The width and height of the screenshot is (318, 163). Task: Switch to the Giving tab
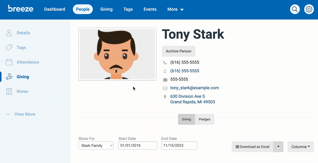(186, 119)
